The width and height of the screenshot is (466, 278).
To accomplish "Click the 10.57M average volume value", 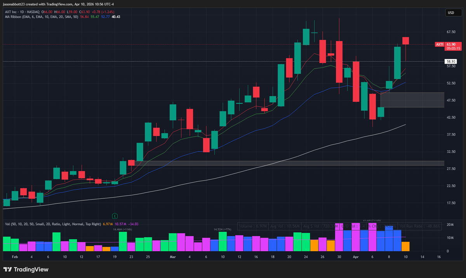I will point(120,224).
